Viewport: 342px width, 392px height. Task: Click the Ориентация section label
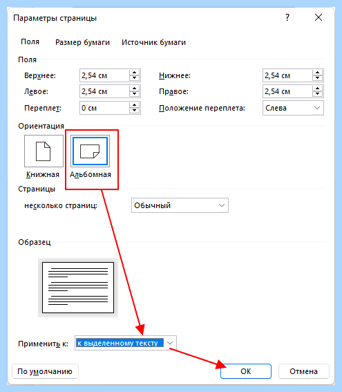(x=41, y=126)
